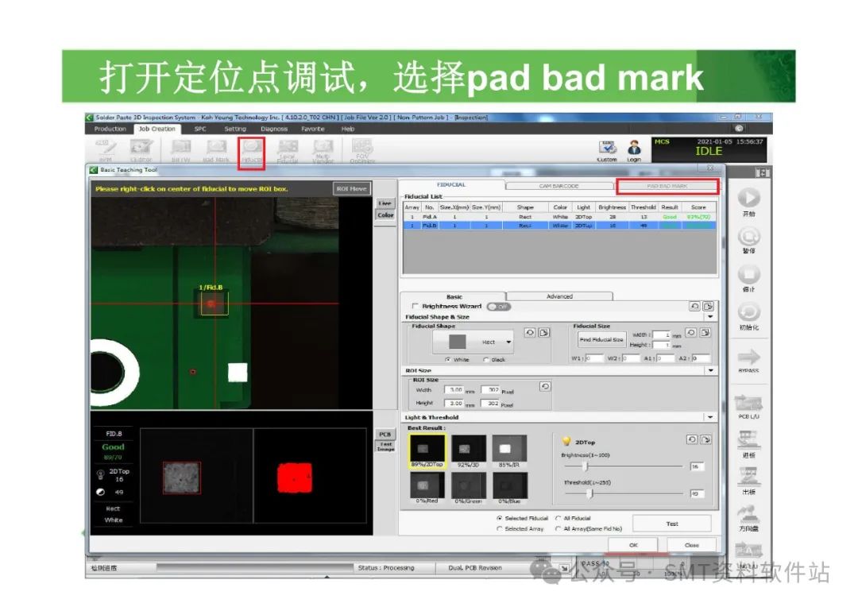The image size is (858, 607).
Task: Click the ROI Move button
Action: (351, 189)
